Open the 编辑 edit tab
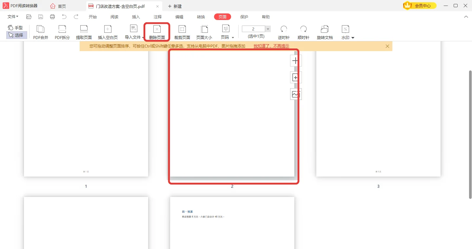 179,17
